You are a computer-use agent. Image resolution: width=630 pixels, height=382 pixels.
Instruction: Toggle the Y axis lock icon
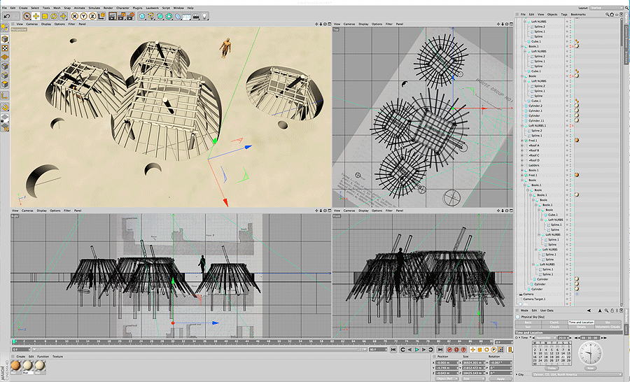click(x=83, y=15)
